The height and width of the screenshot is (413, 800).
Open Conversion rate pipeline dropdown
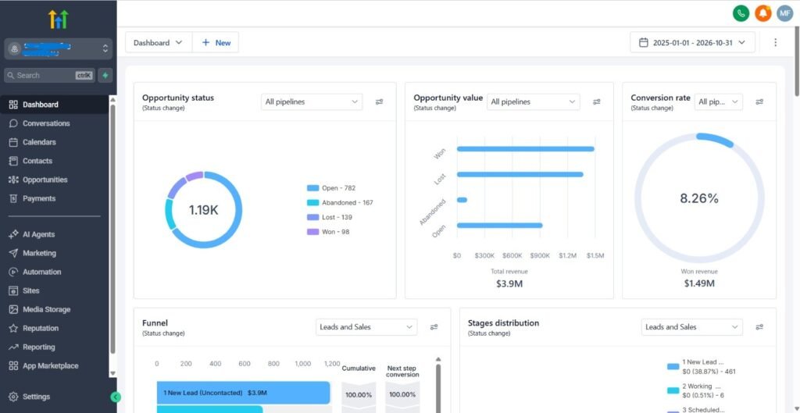(719, 102)
